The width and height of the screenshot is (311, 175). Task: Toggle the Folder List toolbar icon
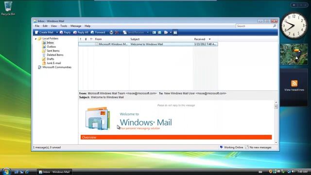(175, 33)
